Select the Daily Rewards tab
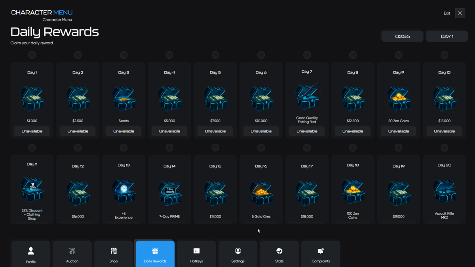Image resolution: width=475 pixels, height=267 pixels. [155, 254]
